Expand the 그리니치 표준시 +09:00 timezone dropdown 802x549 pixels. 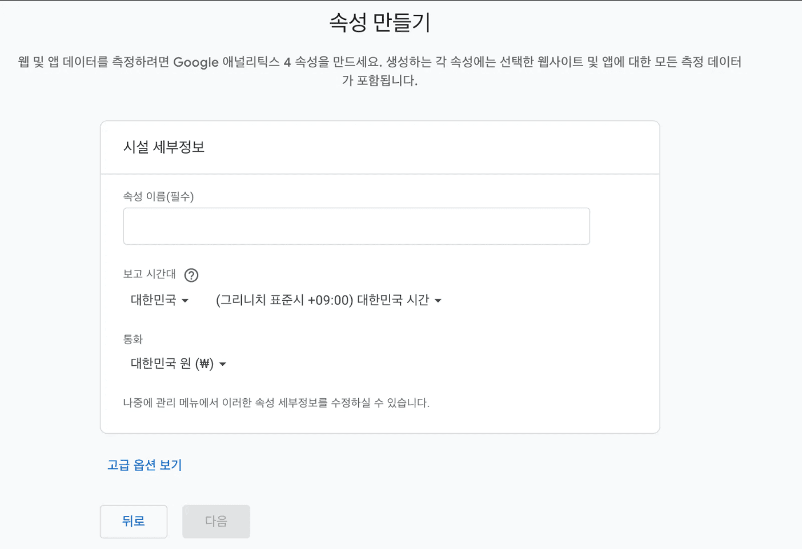[328, 300]
